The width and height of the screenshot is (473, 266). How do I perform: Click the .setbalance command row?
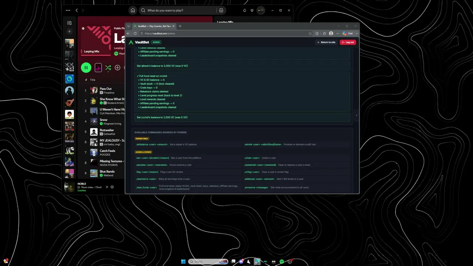coord(188,144)
